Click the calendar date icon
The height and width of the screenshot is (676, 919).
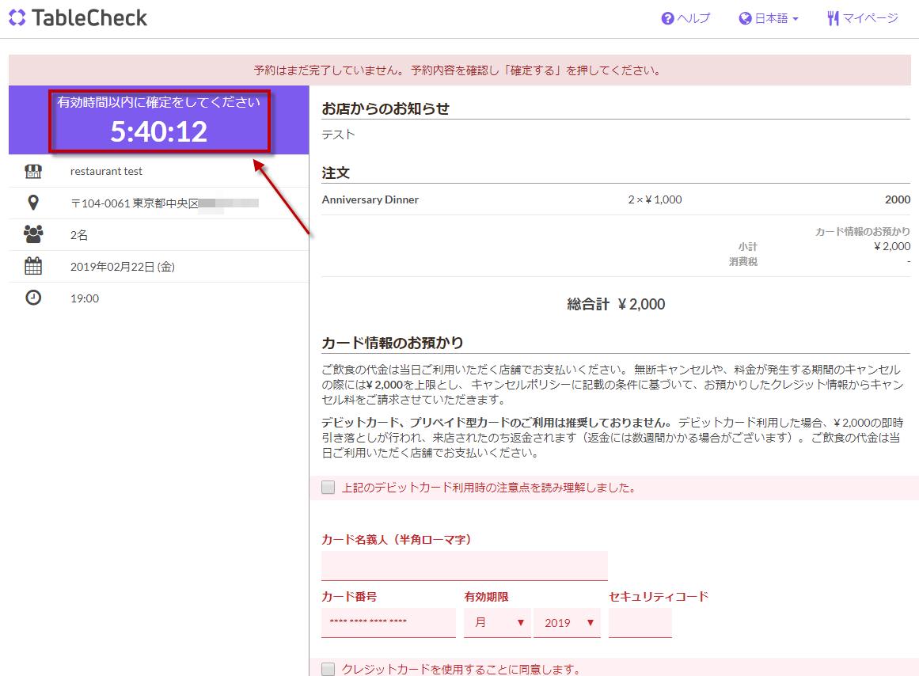(x=32, y=267)
